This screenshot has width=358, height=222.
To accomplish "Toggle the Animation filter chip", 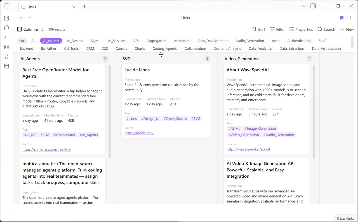I will tap(182, 41).
